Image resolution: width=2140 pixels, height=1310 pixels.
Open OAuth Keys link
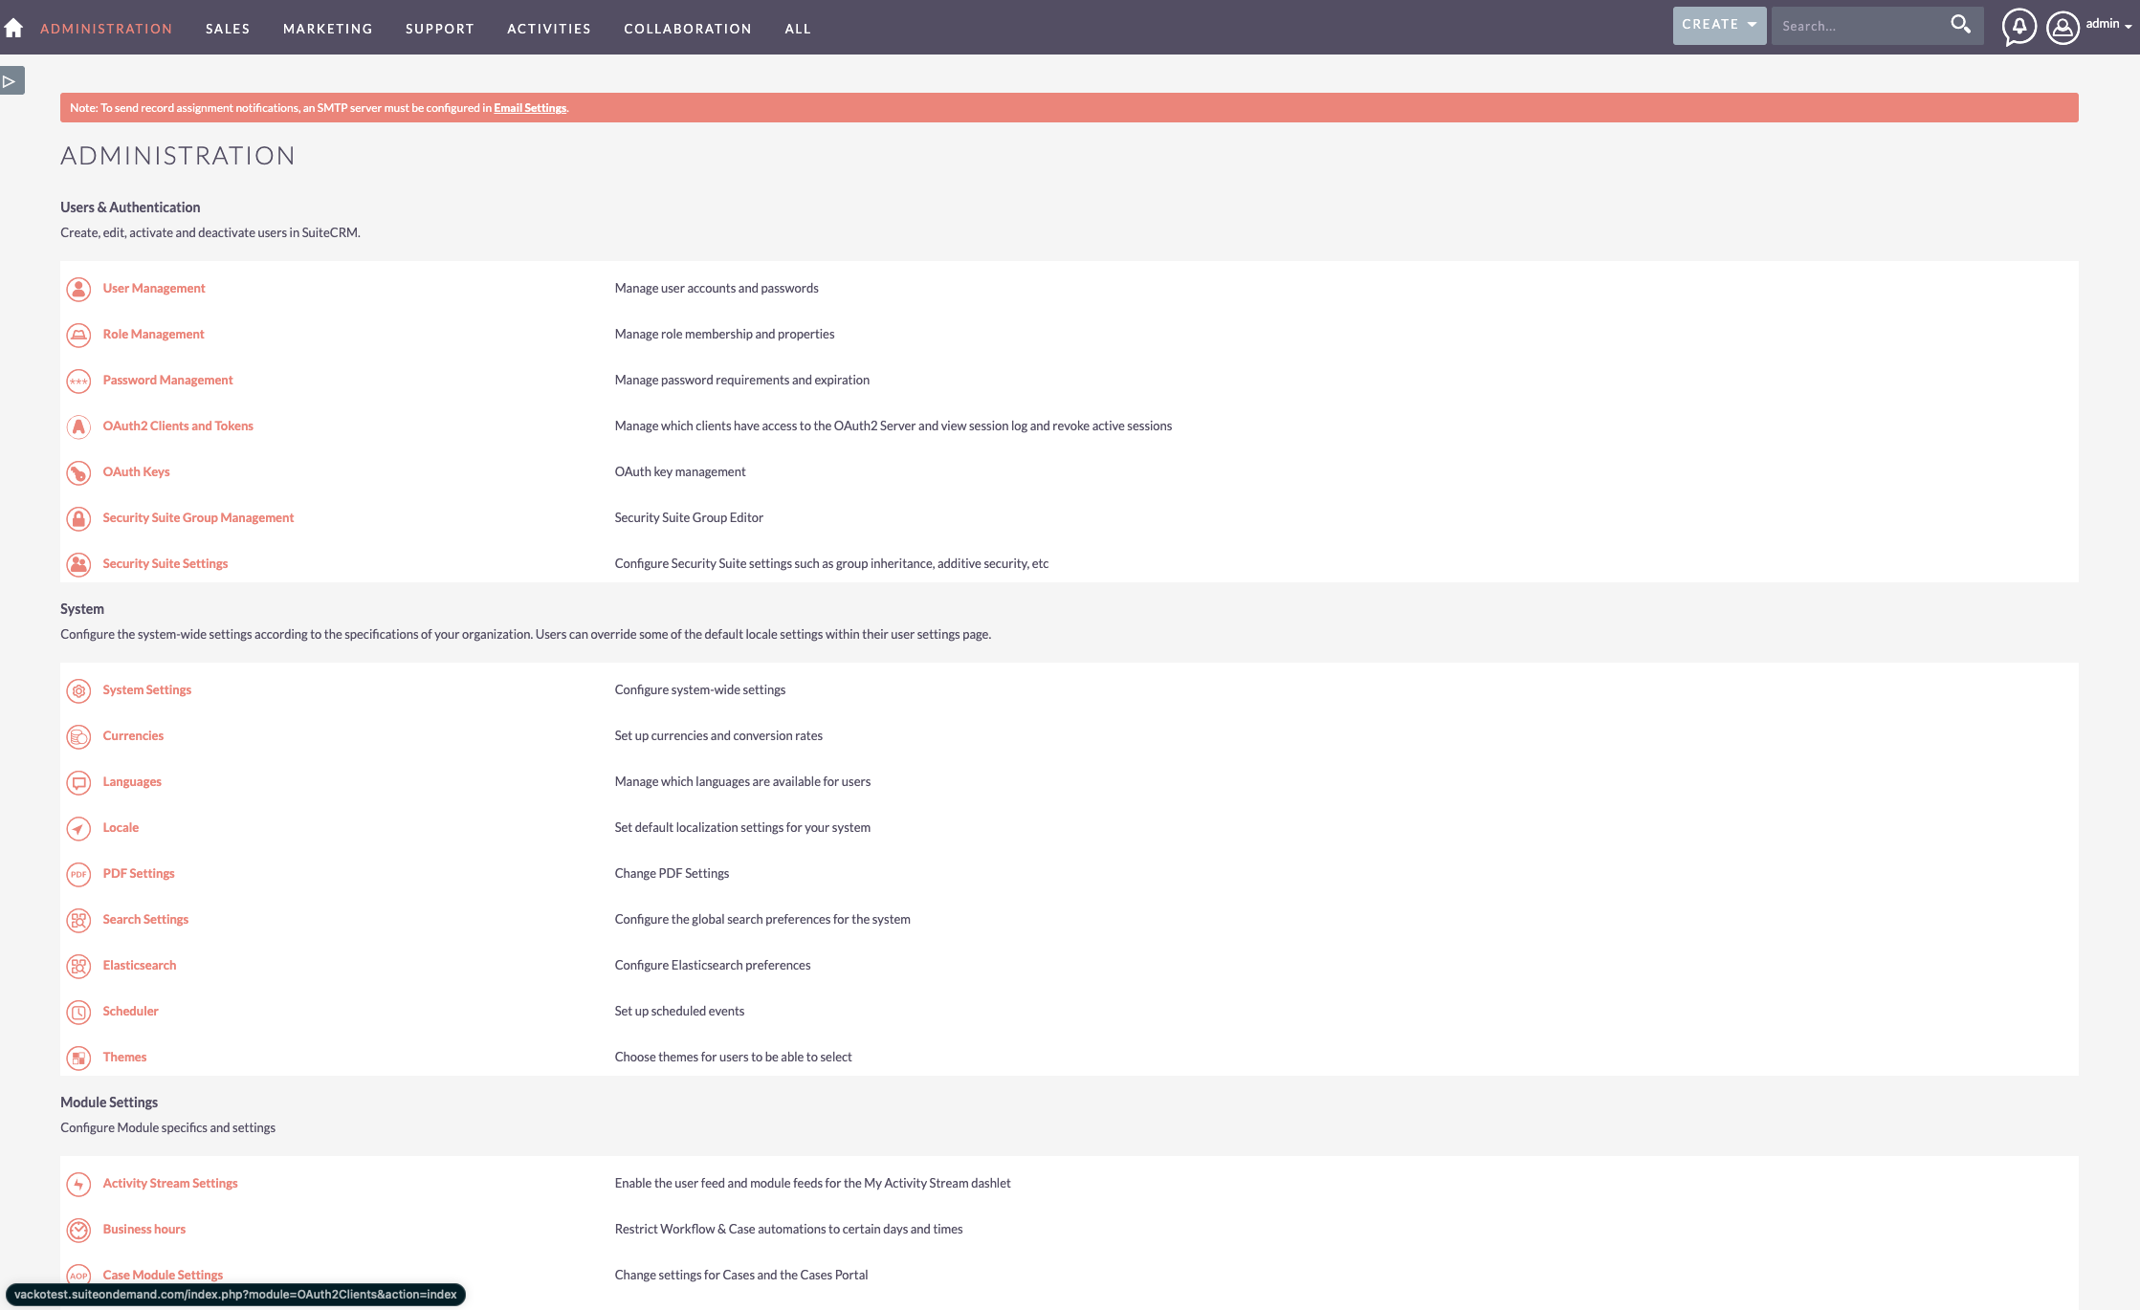pyautogui.click(x=136, y=471)
